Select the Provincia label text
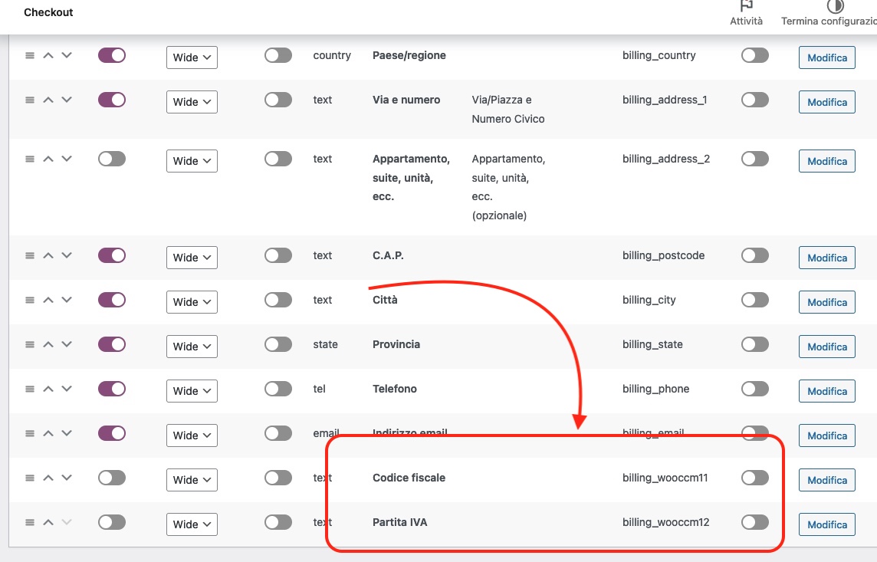 coord(396,344)
